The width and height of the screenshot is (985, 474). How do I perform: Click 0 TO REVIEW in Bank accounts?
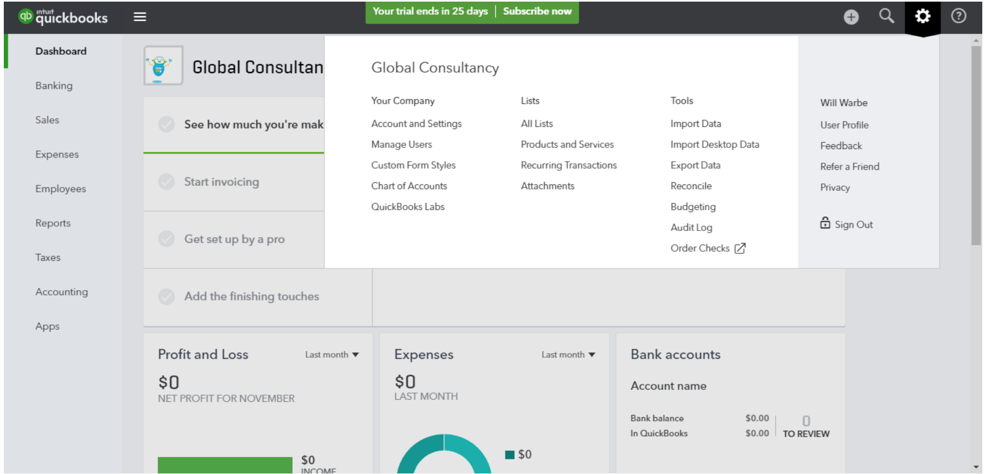(x=806, y=427)
